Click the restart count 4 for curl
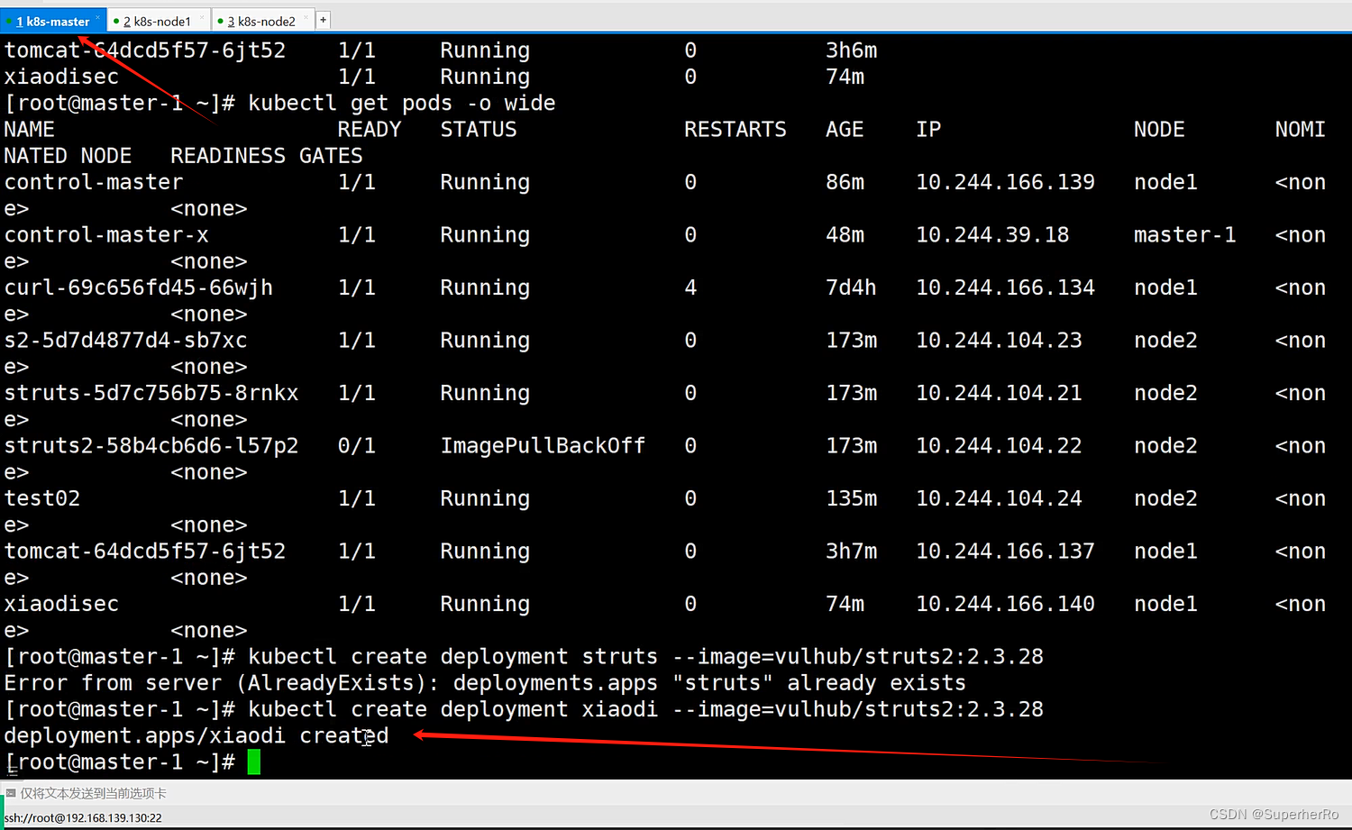Screen dimensions: 1352x830 [x=690, y=287]
